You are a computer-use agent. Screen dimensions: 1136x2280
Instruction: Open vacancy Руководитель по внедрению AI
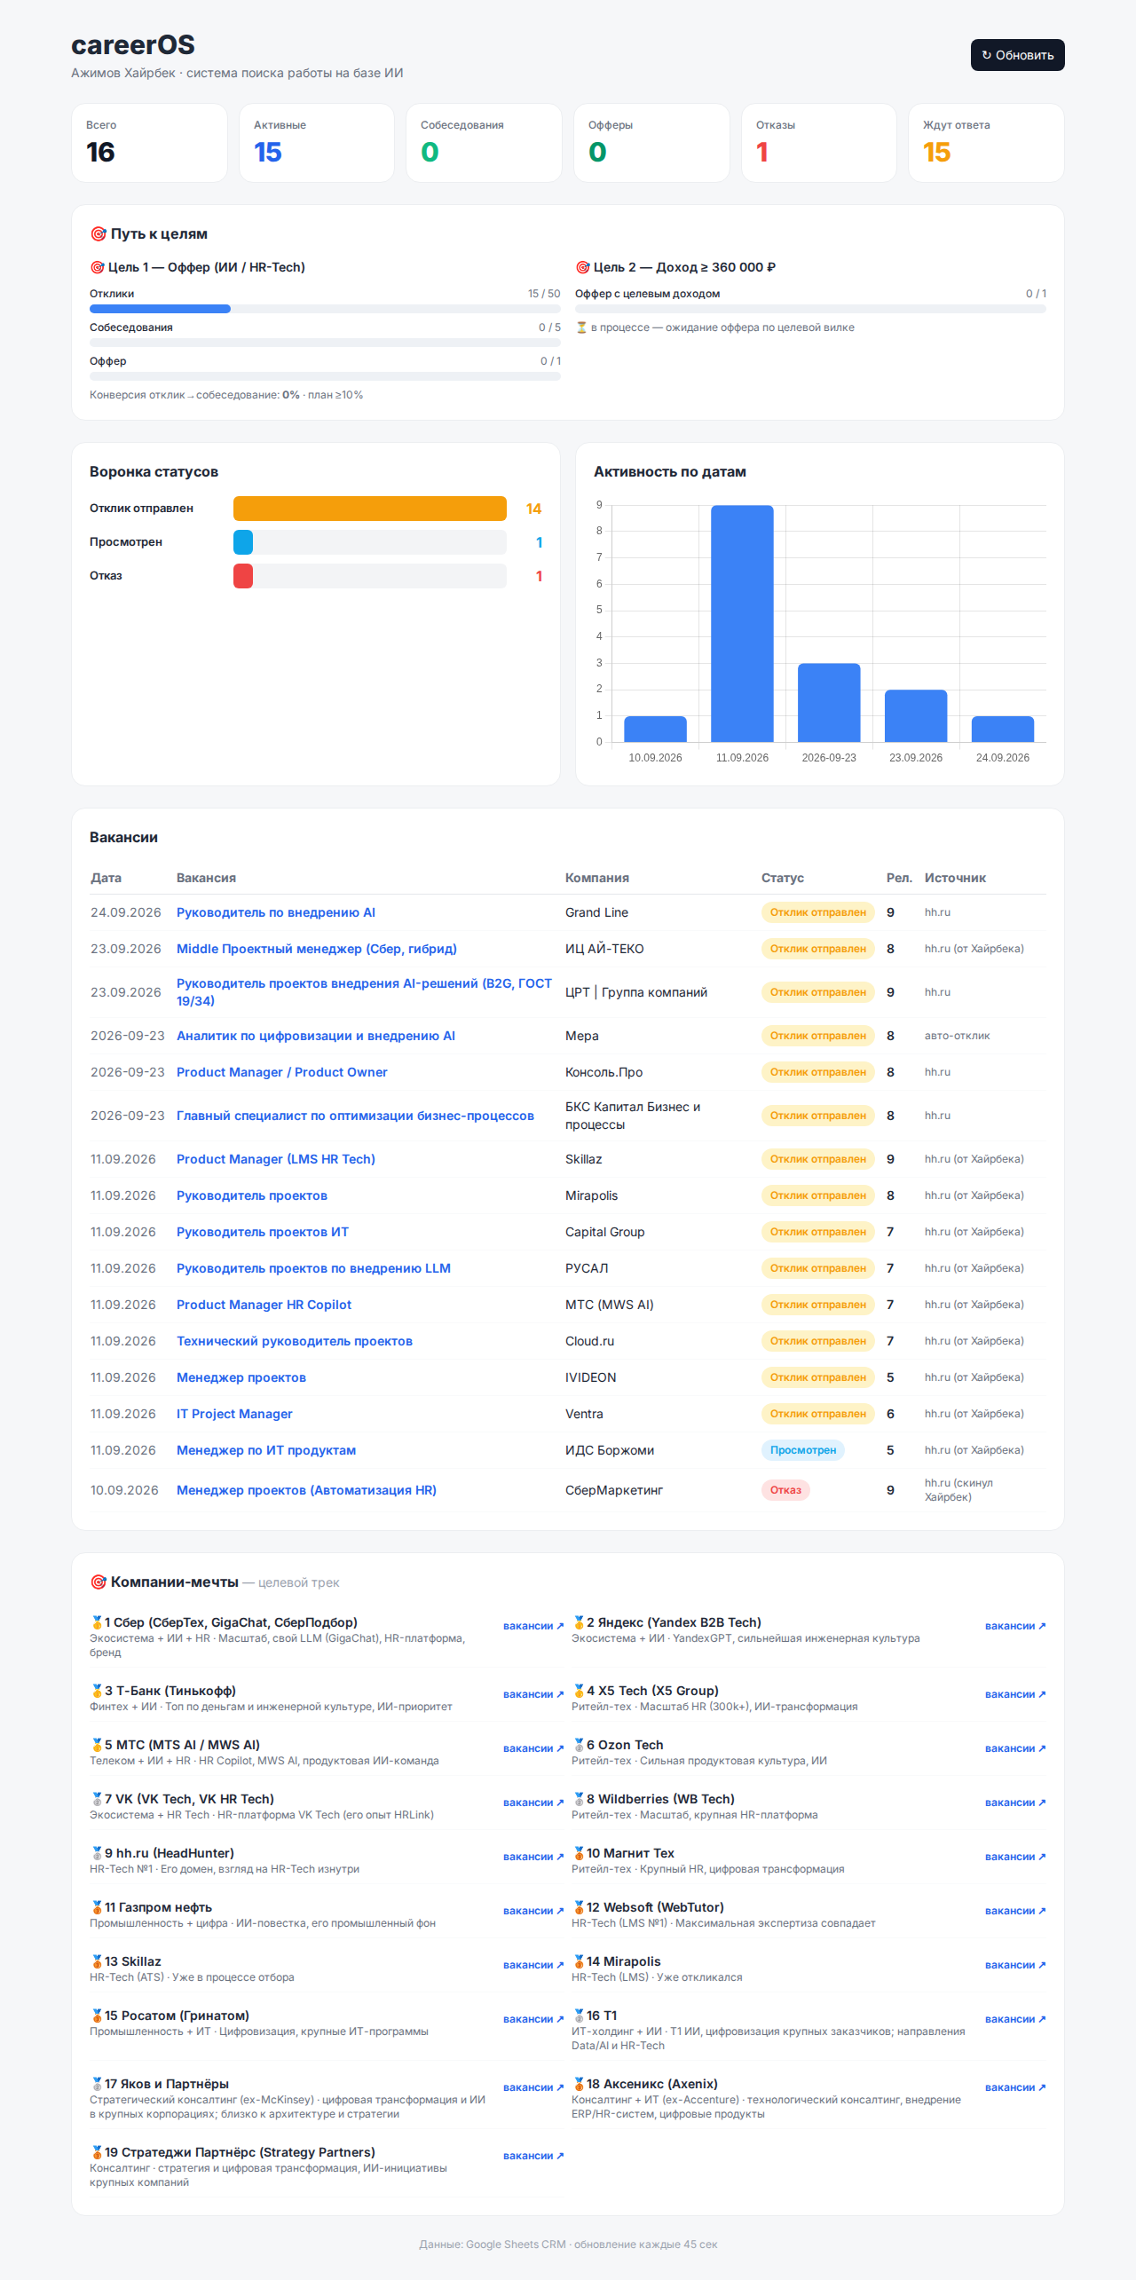tap(276, 912)
